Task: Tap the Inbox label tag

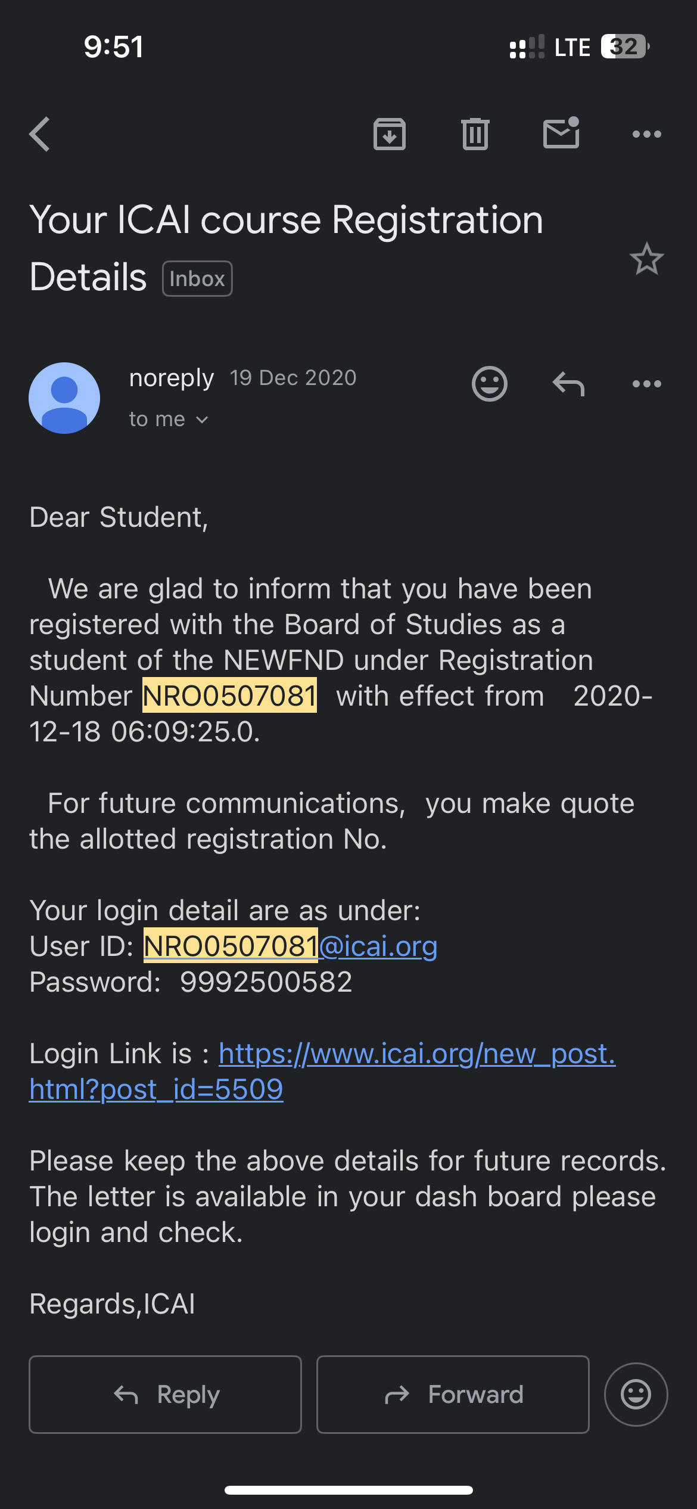Action: pos(197,279)
